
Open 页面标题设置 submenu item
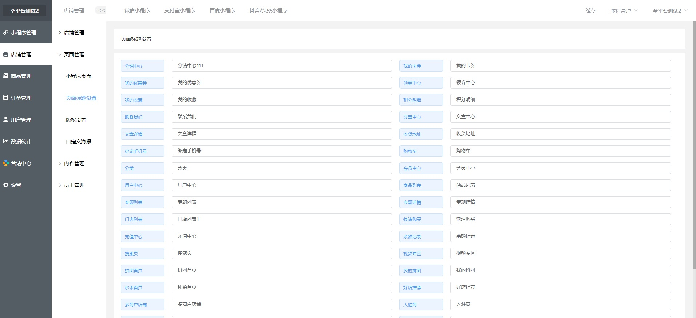tap(81, 98)
